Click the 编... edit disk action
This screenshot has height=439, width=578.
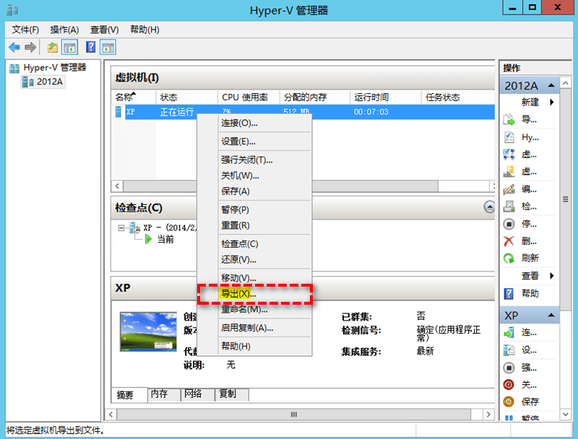pyautogui.click(x=529, y=189)
